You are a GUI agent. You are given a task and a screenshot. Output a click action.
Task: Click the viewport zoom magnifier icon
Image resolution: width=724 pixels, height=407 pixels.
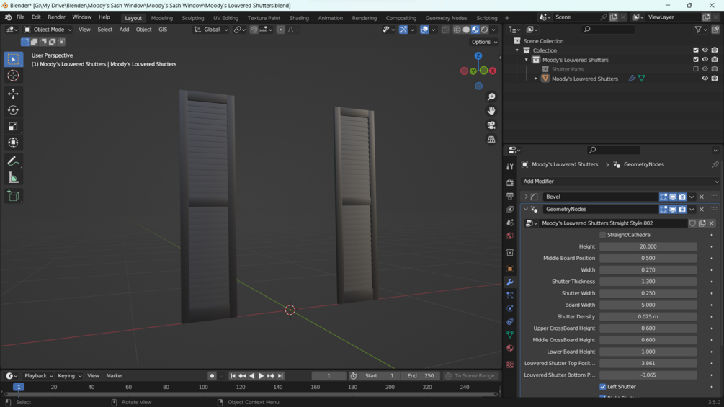click(x=491, y=97)
